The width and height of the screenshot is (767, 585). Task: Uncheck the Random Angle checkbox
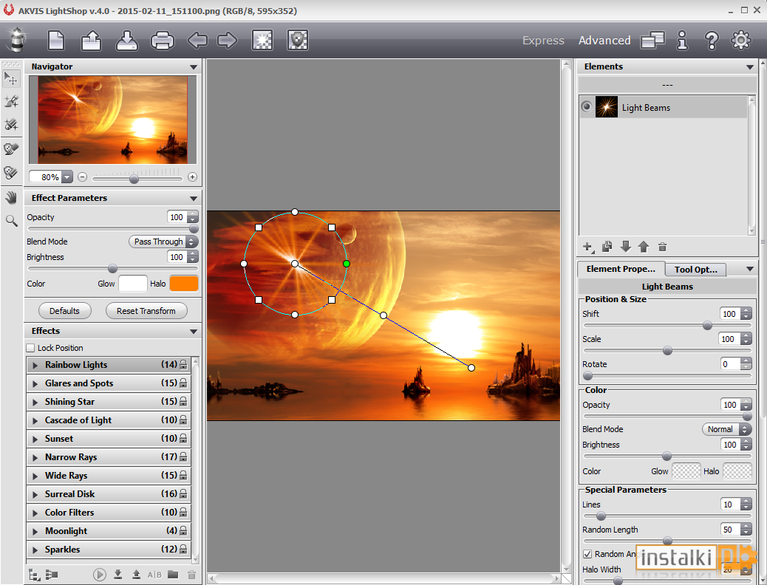click(x=587, y=554)
